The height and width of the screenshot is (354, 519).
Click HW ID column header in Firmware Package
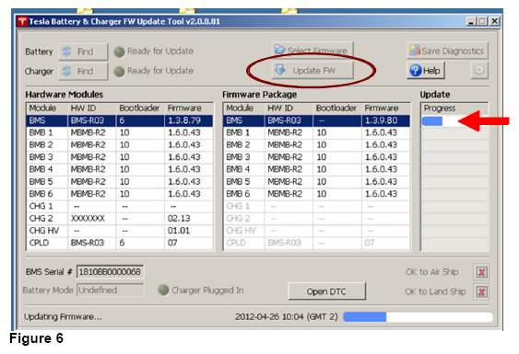click(289, 108)
